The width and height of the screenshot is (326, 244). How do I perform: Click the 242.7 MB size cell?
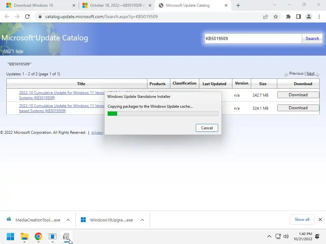click(x=260, y=95)
